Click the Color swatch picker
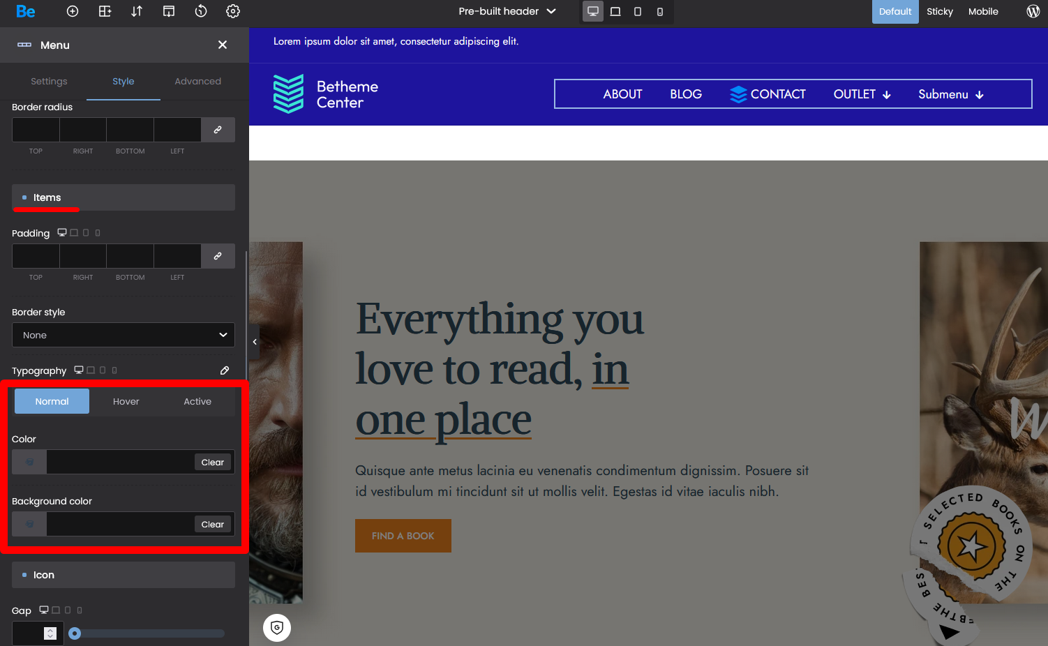Viewport: 1048px width, 646px height. (30, 462)
